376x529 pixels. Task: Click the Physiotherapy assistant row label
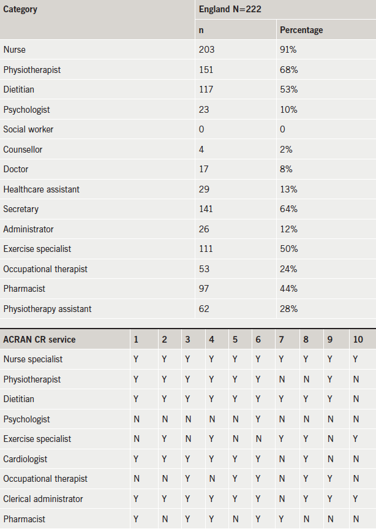click(x=47, y=309)
